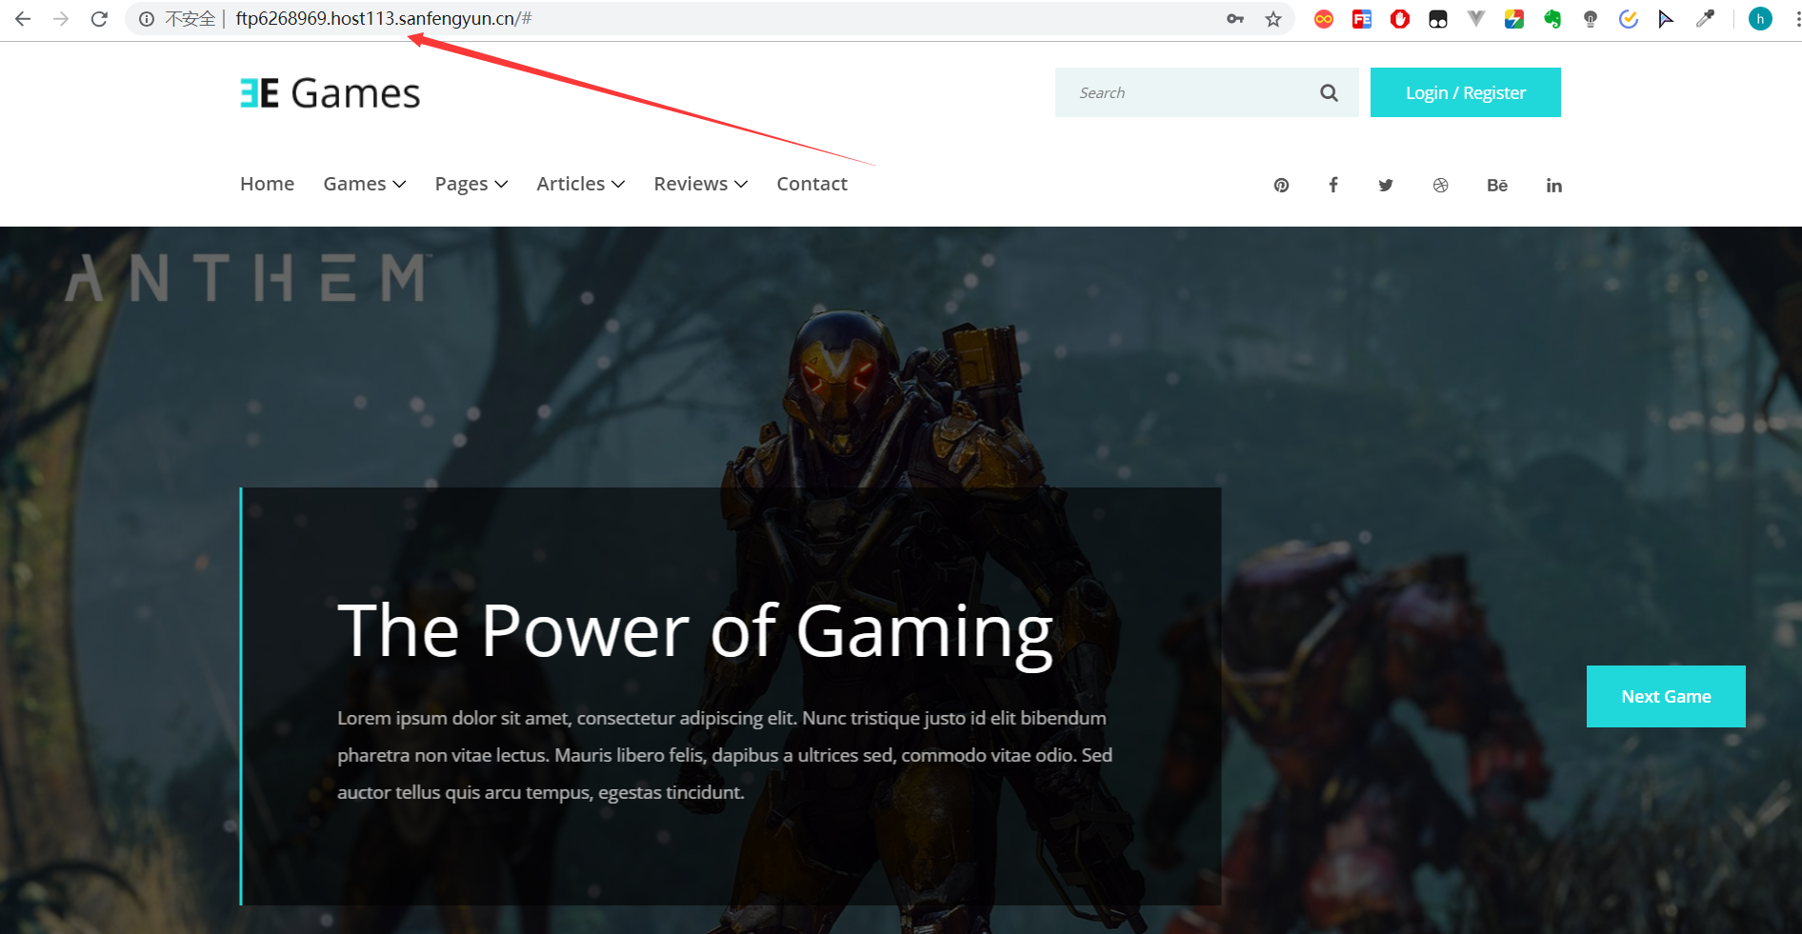
Task: Reload the page with the refresh icon
Action: coord(99,19)
